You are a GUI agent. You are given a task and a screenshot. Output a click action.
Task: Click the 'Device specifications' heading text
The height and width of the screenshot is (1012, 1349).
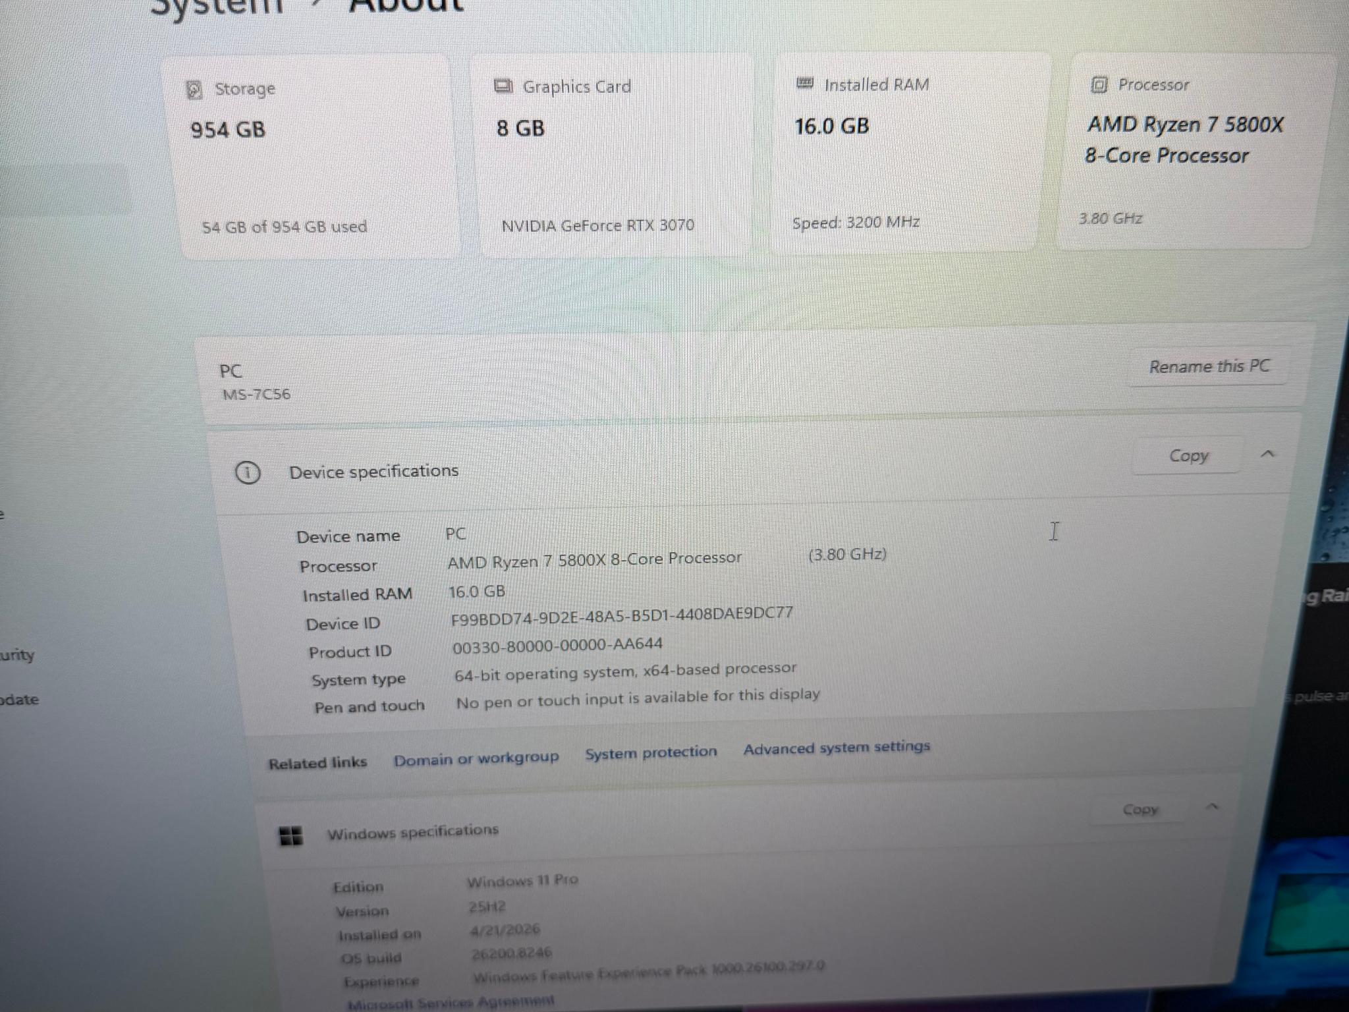pyautogui.click(x=374, y=472)
